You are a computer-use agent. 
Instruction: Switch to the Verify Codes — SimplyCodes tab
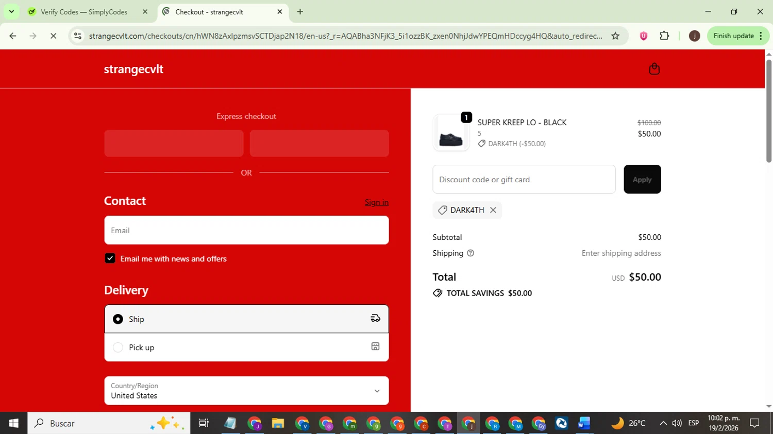[89, 11]
